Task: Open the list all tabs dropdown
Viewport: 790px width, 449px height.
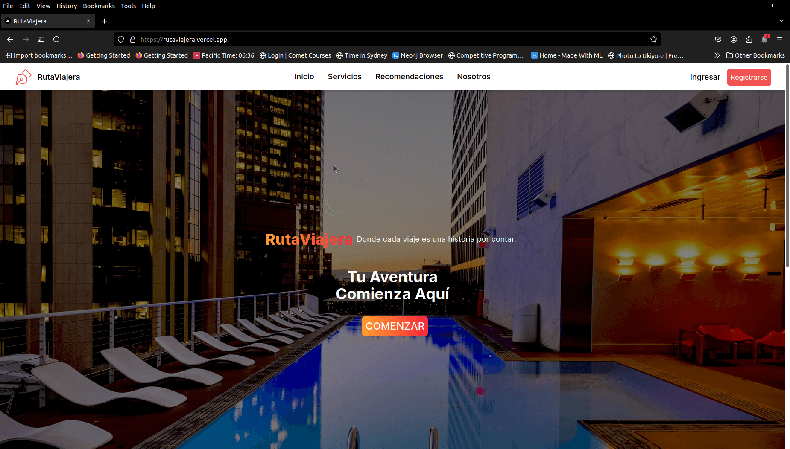Action: click(781, 21)
